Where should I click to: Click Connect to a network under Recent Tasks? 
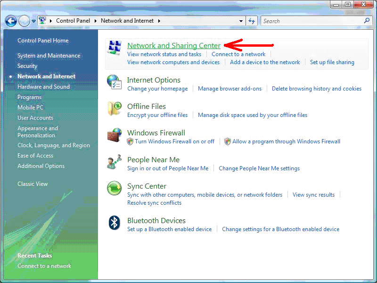pyautogui.click(x=44, y=266)
